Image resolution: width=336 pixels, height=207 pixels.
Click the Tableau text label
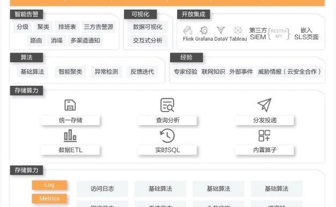tap(238, 39)
